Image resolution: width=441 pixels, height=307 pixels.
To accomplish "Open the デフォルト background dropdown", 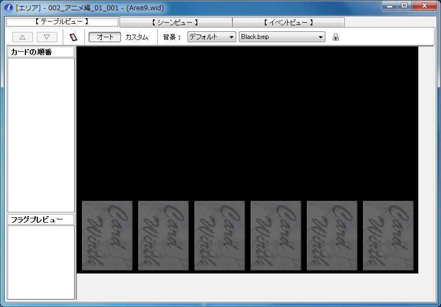I will (x=211, y=37).
